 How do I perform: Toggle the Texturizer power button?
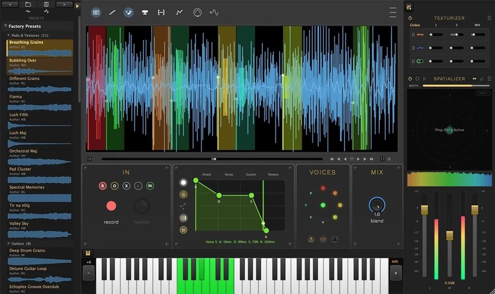(x=410, y=18)
